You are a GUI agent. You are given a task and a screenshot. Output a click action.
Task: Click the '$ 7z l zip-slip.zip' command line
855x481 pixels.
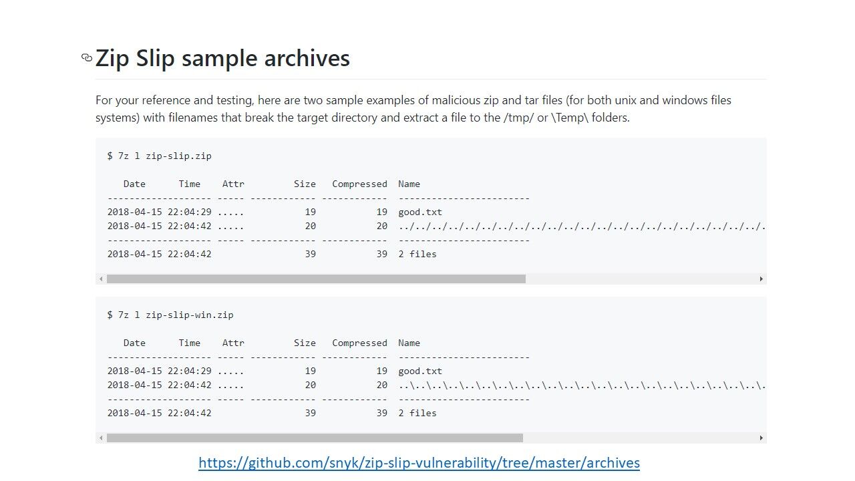159,156
